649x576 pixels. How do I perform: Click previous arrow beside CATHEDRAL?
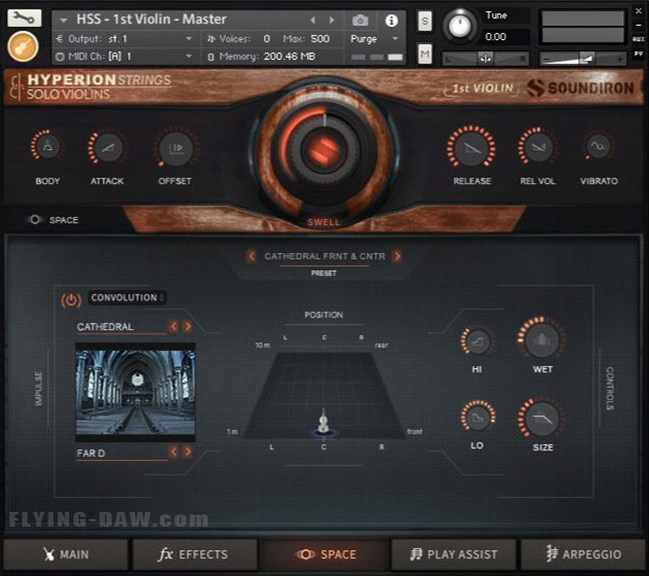[x=173, y=327]
